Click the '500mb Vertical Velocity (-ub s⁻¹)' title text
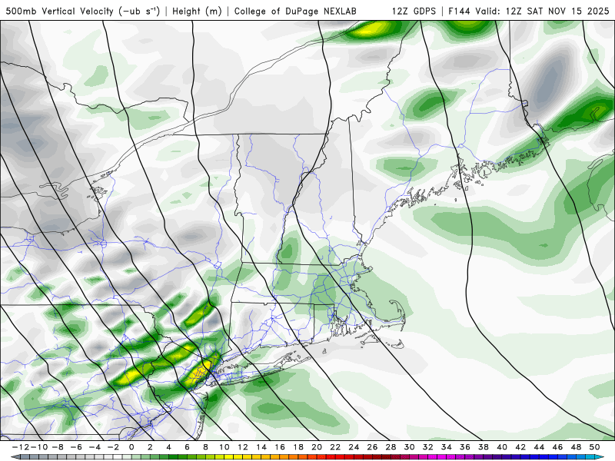The image size is (615, 461). [83, 11]
